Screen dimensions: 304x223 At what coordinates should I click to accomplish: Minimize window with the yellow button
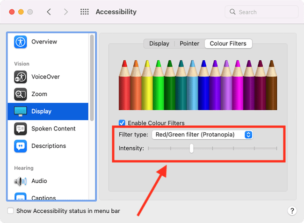coord(21,12)
